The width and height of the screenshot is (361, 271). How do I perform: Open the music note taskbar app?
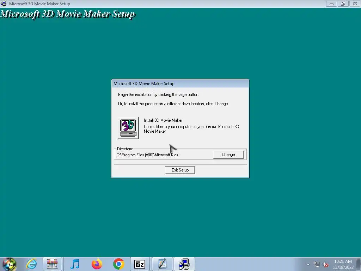(75, 264)
